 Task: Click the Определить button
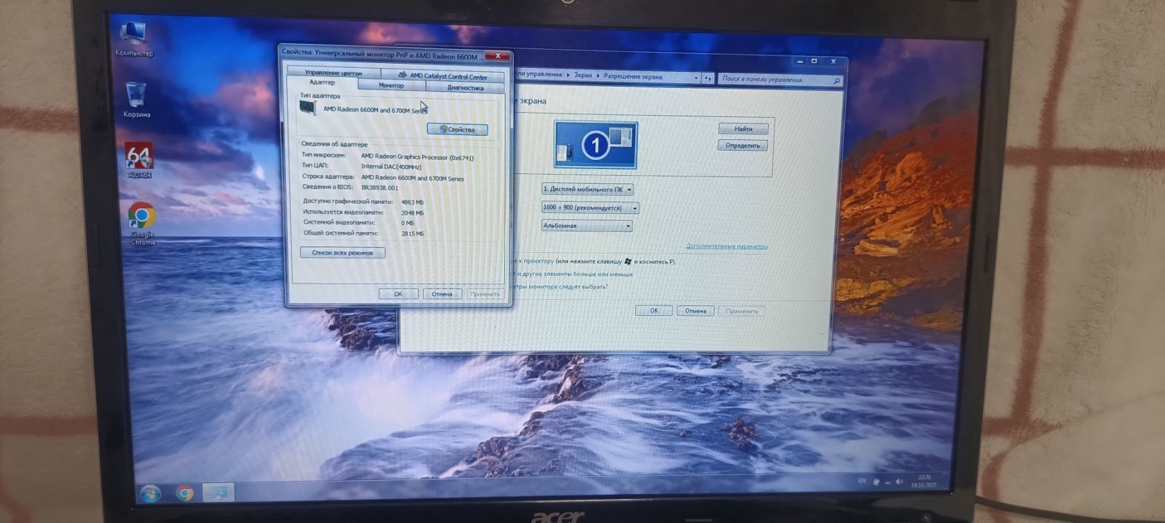tap(743, 145)
